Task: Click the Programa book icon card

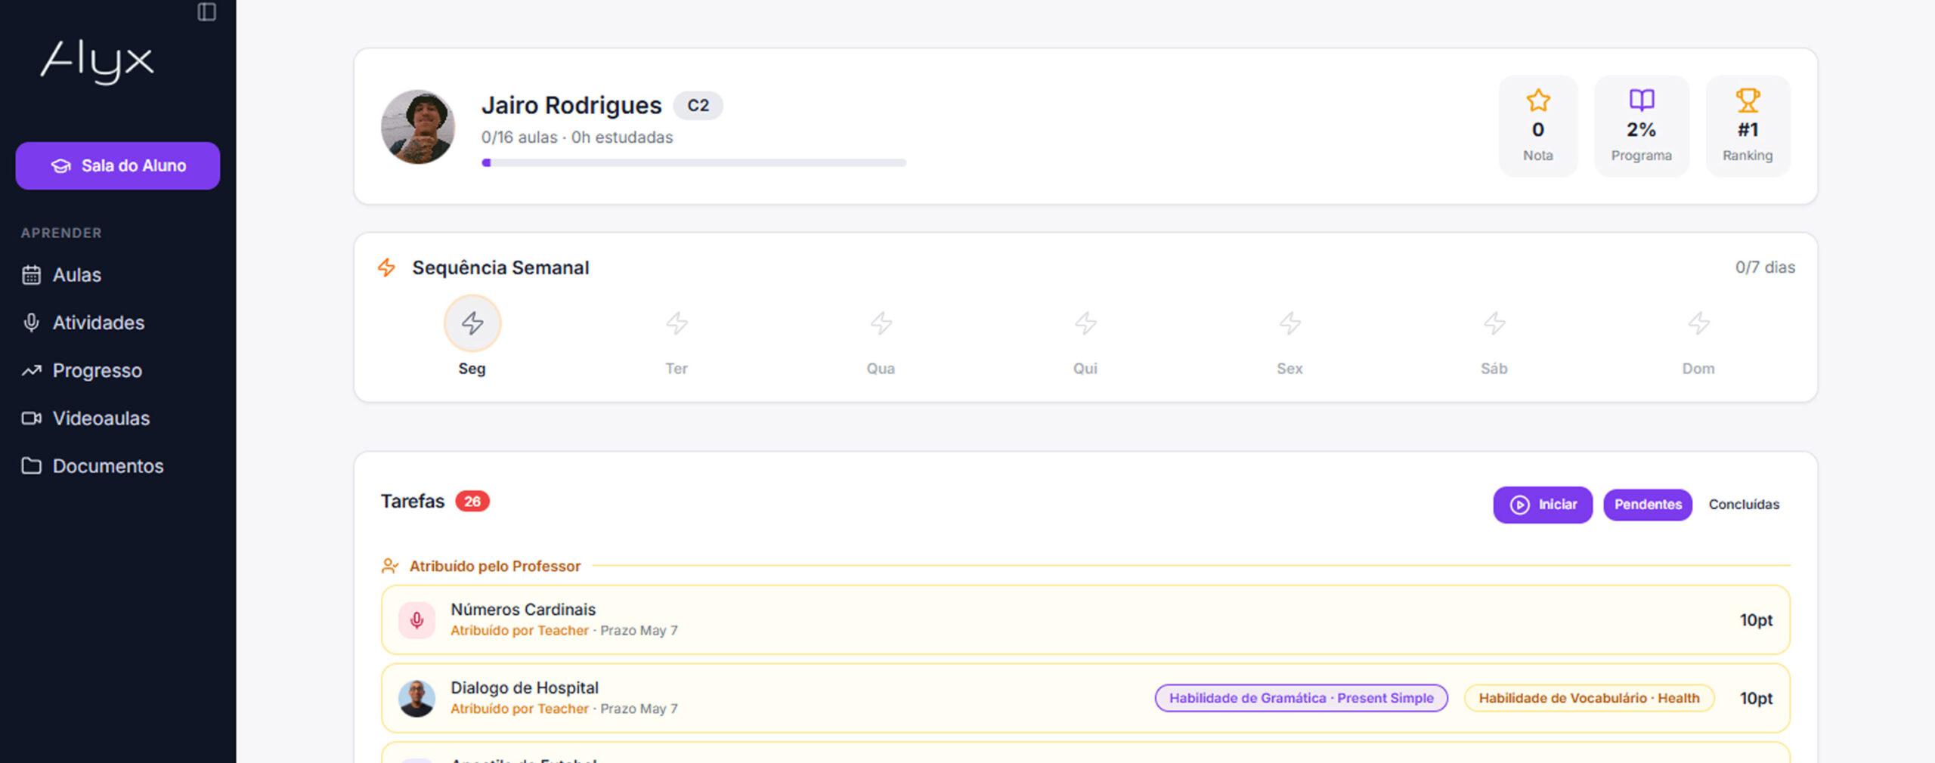Action: (1641, 126)
